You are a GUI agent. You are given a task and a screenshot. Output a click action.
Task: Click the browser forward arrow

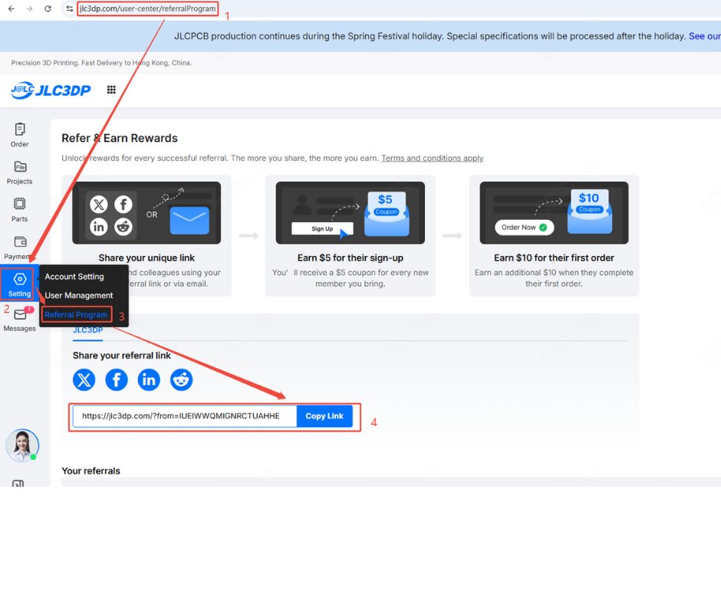pos(29,8)
